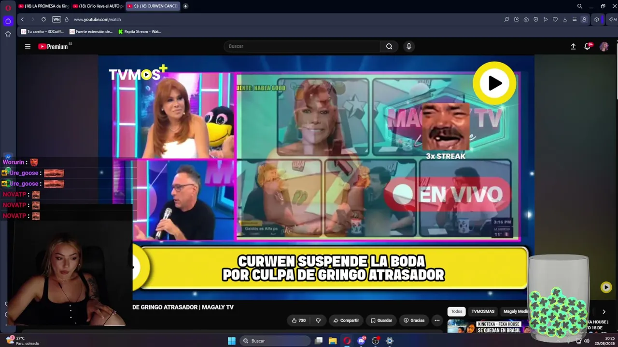The width and height of the screenshot is (618, 347).
Task: Search open tabs using title bar magnifier
Action: pyautogui.click(x=579, y=6)
